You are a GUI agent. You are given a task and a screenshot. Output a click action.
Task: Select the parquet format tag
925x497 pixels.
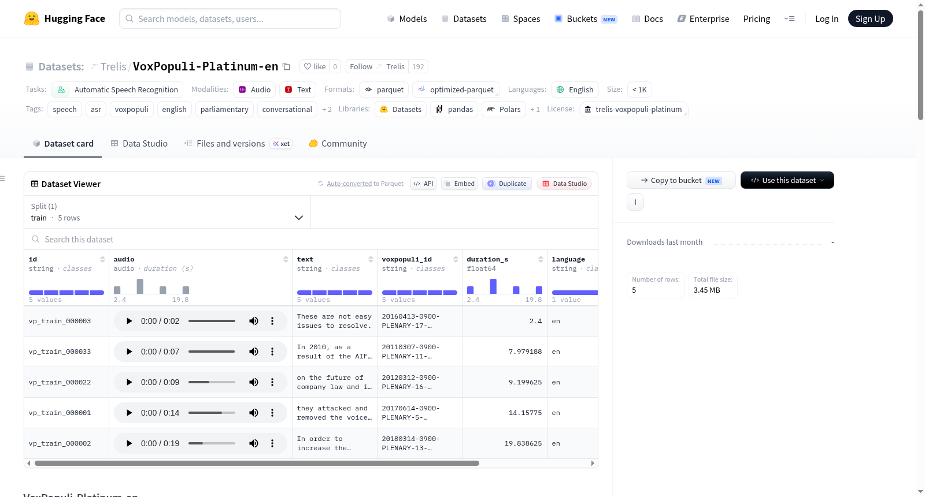click(384, 89)
